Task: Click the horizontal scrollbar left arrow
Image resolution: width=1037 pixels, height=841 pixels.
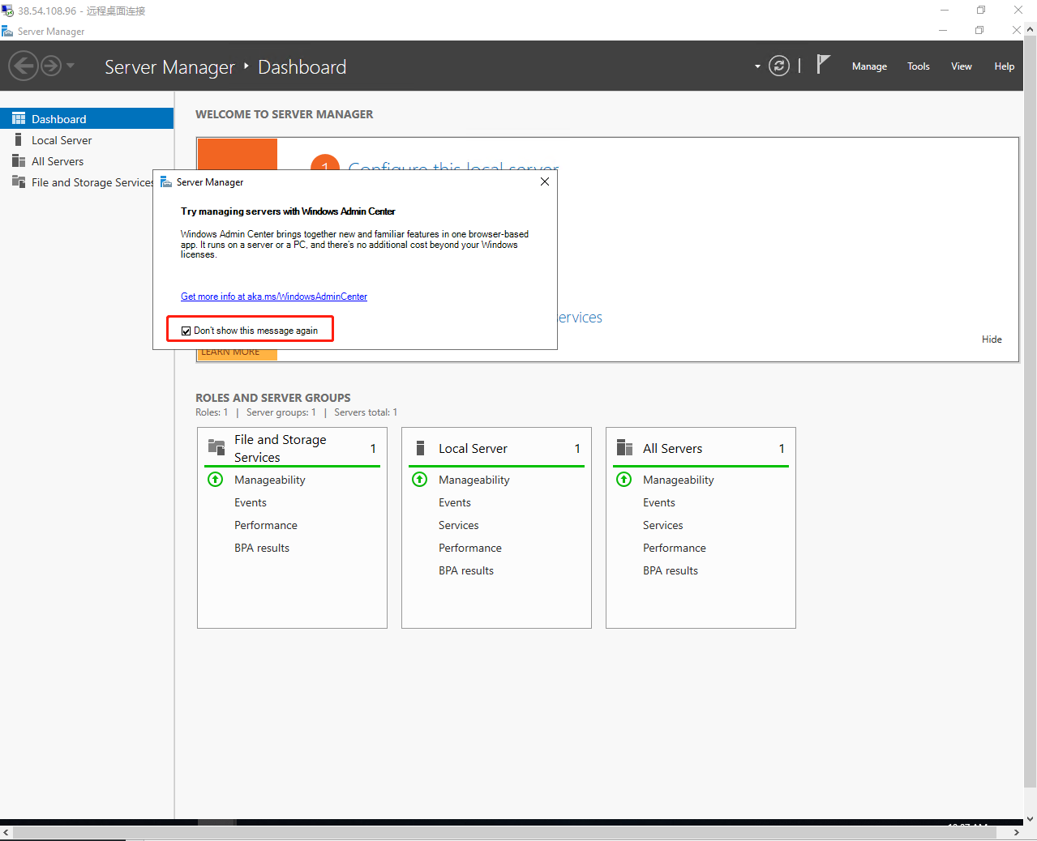Action: click(6, 833)
